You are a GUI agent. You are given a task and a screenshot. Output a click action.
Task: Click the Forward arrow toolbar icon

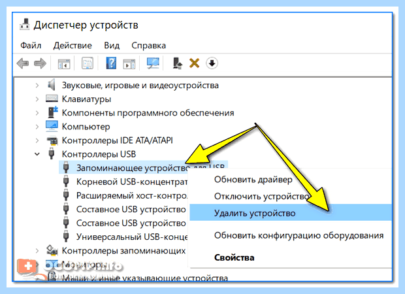pos(40,63)
